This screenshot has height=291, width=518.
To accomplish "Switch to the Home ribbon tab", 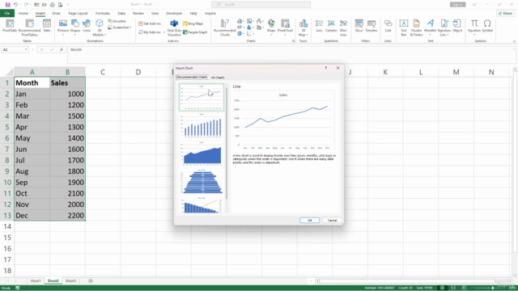I will [x=23, y=14].
